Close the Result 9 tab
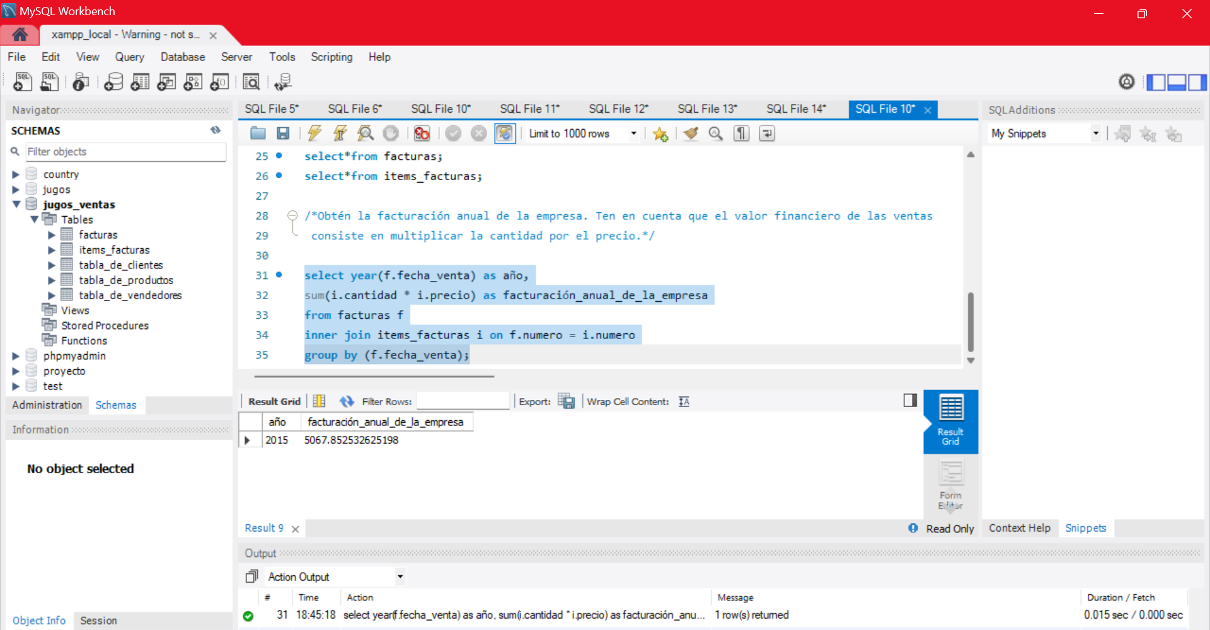Viewport: 1210px width, 630px height. click(x=295, y=529)
